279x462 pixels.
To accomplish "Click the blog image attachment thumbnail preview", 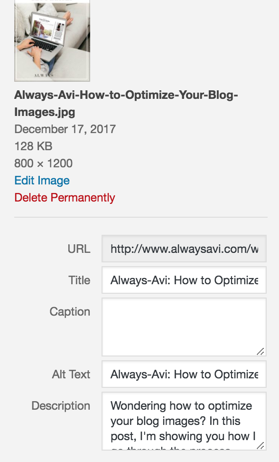I will [52, 40].
